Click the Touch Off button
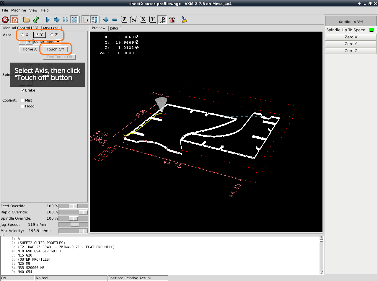This screenshot has height=281, width=378. click(55, 49)
